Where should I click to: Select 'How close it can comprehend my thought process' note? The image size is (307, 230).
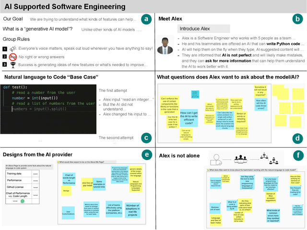[x=242, y=131]
